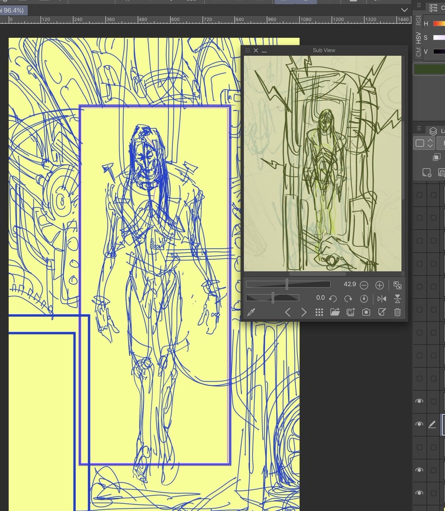
Task: Fit Sub View image to palette
Action: coord(397,285)
